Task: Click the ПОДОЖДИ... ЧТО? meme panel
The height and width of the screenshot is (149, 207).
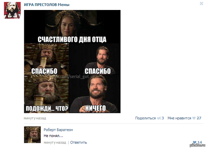Action: [47, 94]
